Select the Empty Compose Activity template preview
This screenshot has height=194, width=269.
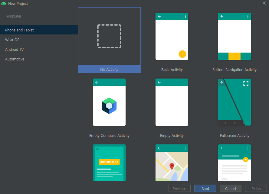pos(109,102)
